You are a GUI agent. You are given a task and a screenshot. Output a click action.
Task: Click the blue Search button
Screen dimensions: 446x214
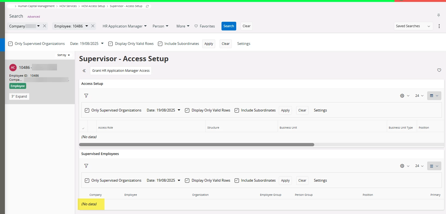(x=229, y=26)
